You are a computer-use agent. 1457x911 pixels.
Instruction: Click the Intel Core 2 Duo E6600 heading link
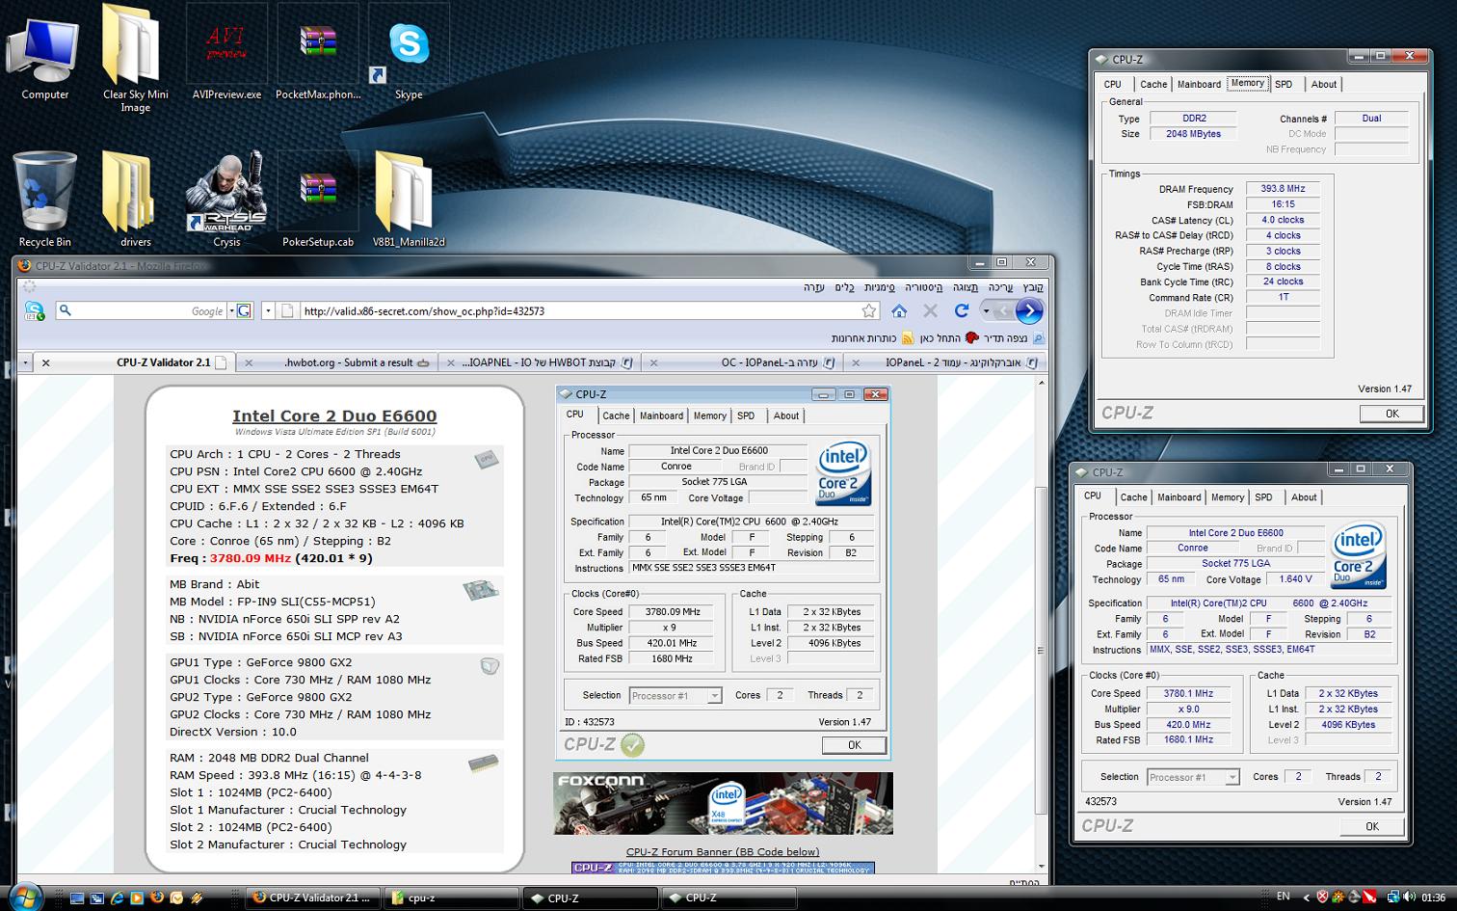[x=334, y=416]
